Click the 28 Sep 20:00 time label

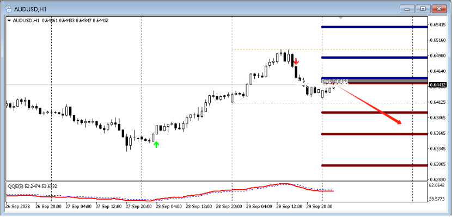point(229,207)
